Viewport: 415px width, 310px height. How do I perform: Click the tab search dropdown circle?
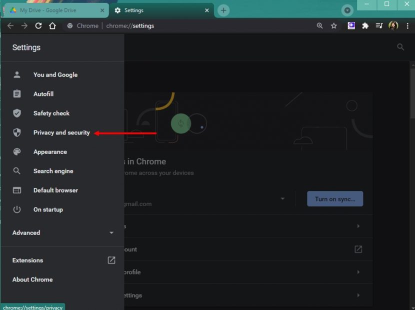[x=347, y=10]
